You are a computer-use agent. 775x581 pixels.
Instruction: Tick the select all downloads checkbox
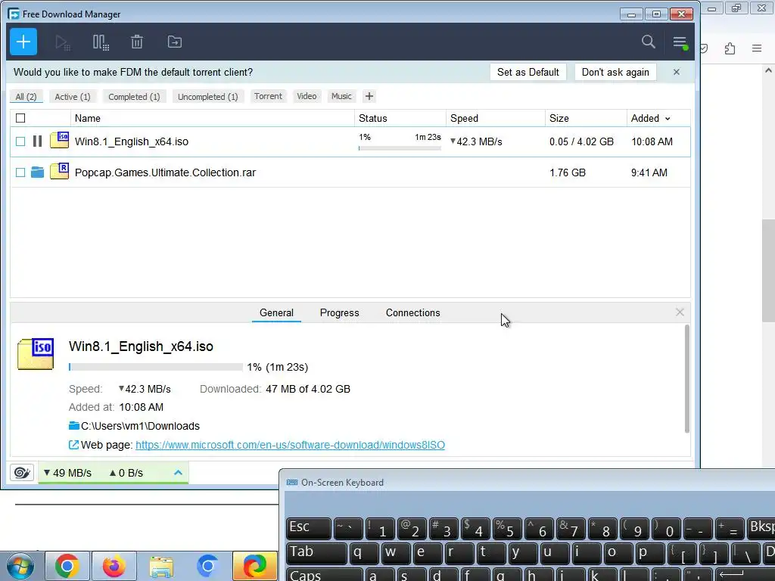click(x=20, y=118)
